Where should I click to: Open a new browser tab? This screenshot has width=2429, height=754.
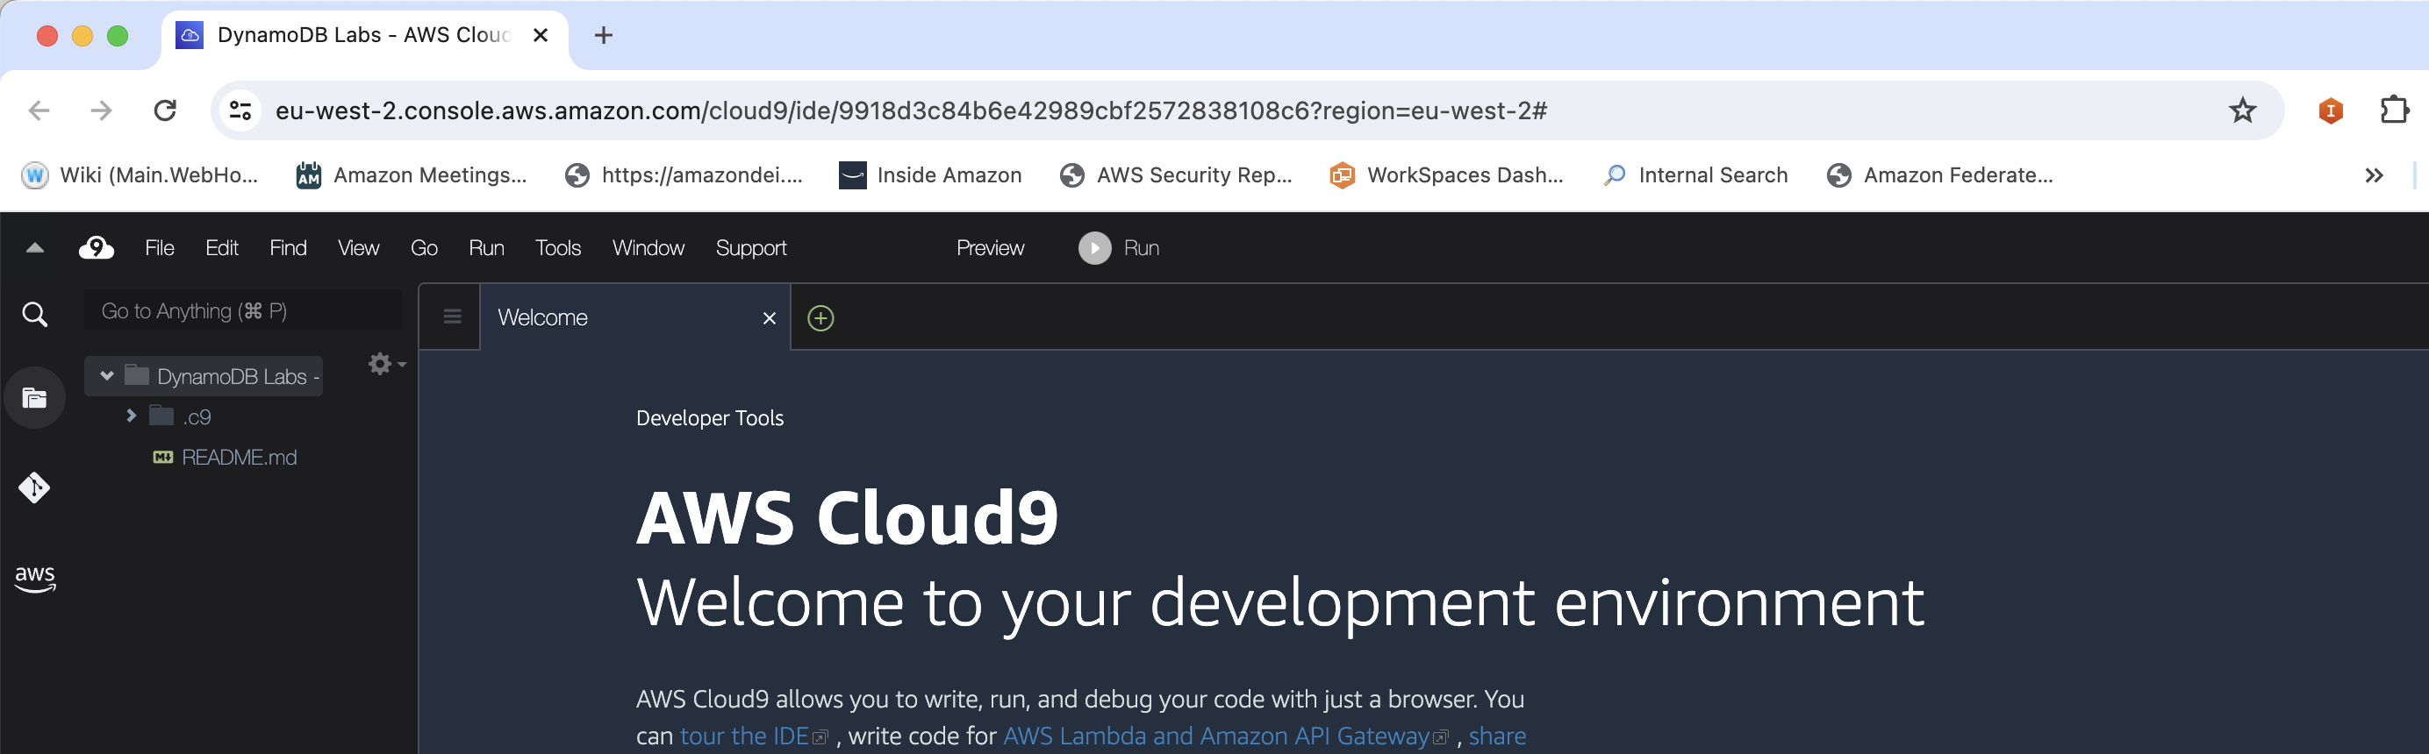coord(604,36)
